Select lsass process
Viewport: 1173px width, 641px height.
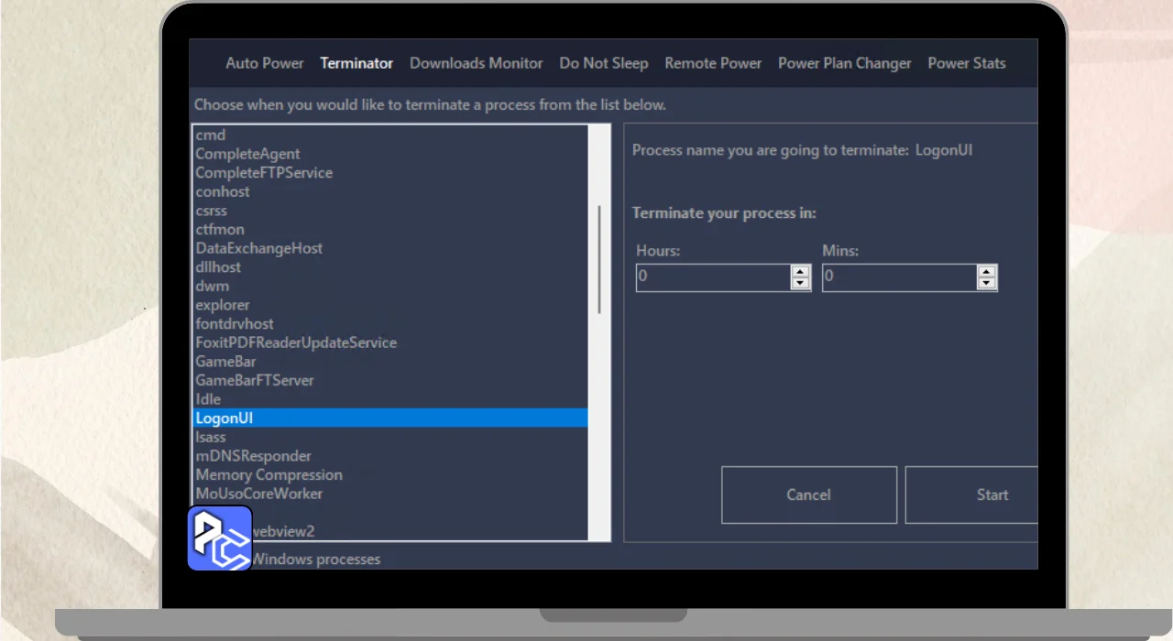[x=390, y=437]
